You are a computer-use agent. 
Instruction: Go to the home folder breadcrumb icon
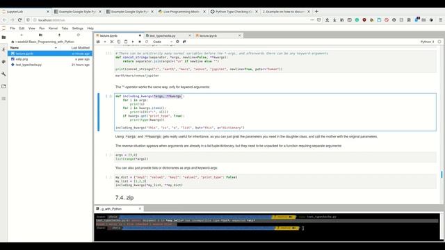[x=13, y=42]
